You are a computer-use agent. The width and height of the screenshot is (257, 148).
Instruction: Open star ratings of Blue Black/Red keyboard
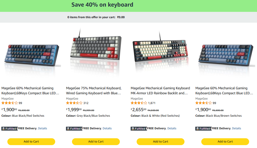pyautogui.click(x=9, y=103)
